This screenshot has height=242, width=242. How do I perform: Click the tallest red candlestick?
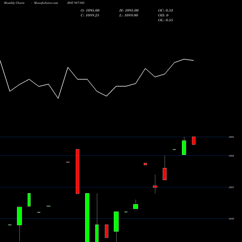[x=77, y=171]
